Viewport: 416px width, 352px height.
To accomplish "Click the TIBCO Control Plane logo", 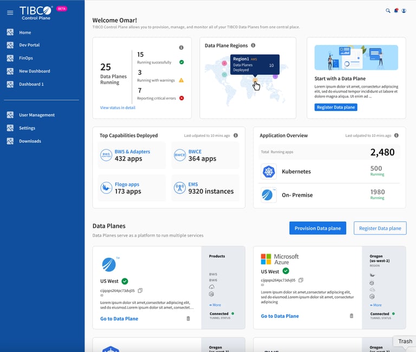I will coord(36,13).
